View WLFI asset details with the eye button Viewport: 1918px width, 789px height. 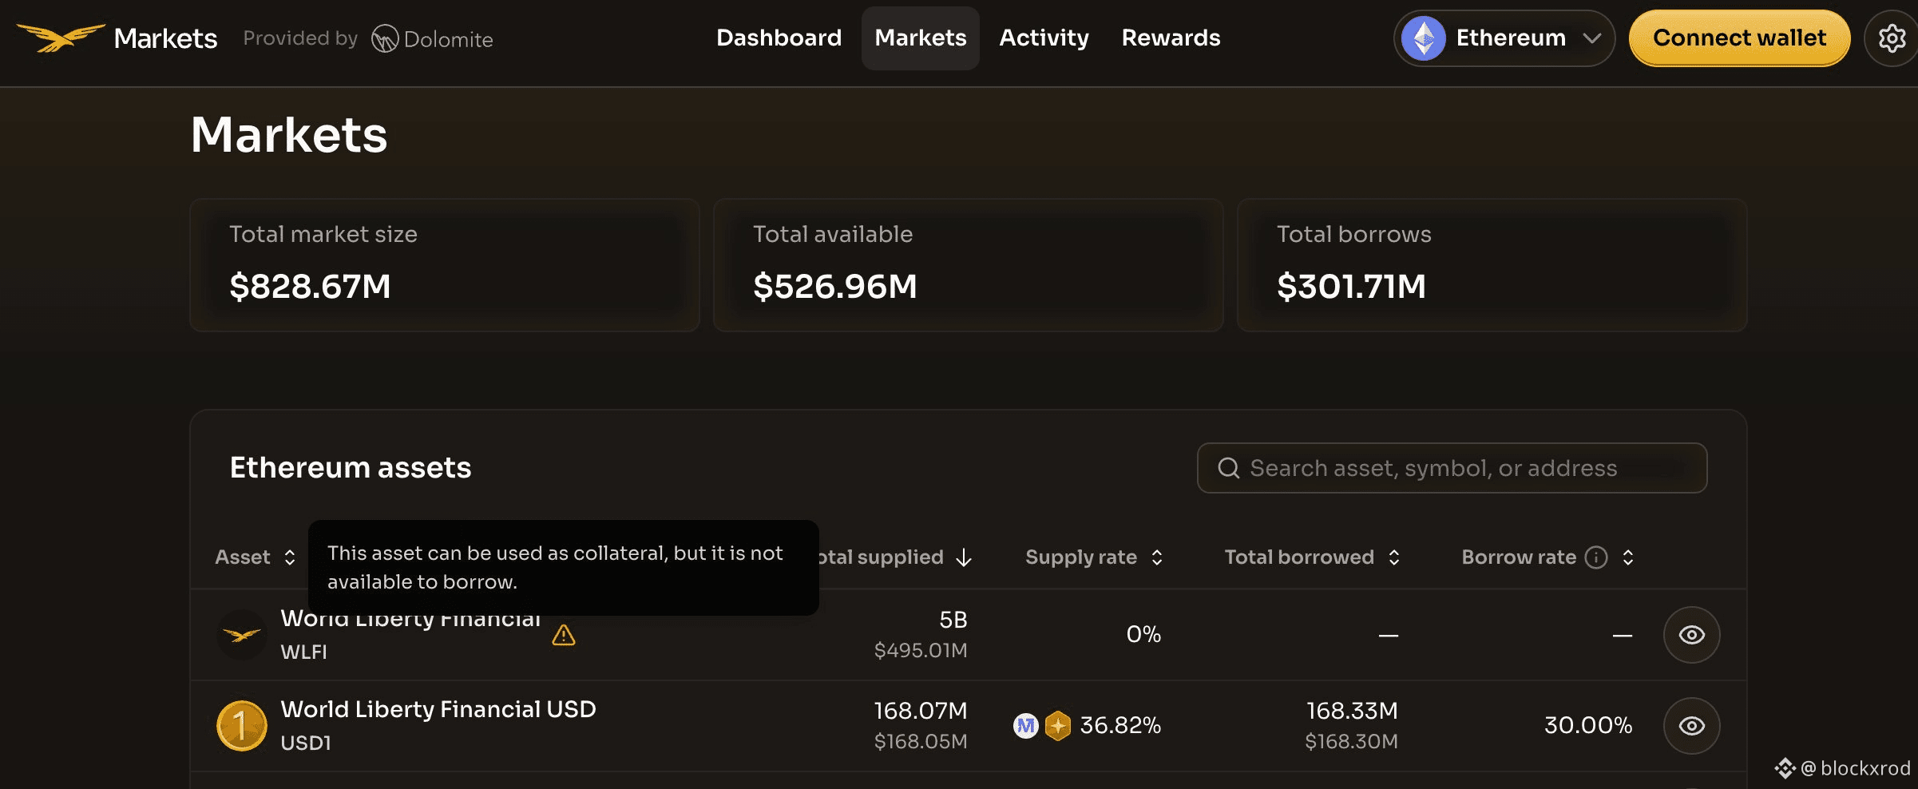(1692, 635)
